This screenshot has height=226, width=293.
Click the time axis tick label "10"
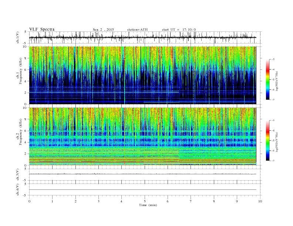(260, 201)
